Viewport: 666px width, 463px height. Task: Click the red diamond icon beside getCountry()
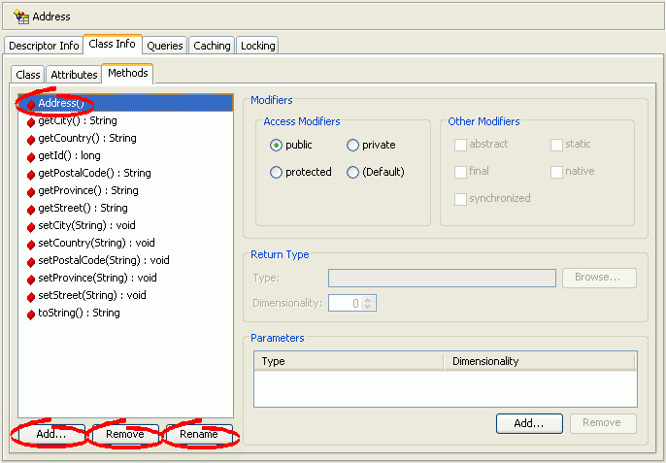click(x=31, y=140)
